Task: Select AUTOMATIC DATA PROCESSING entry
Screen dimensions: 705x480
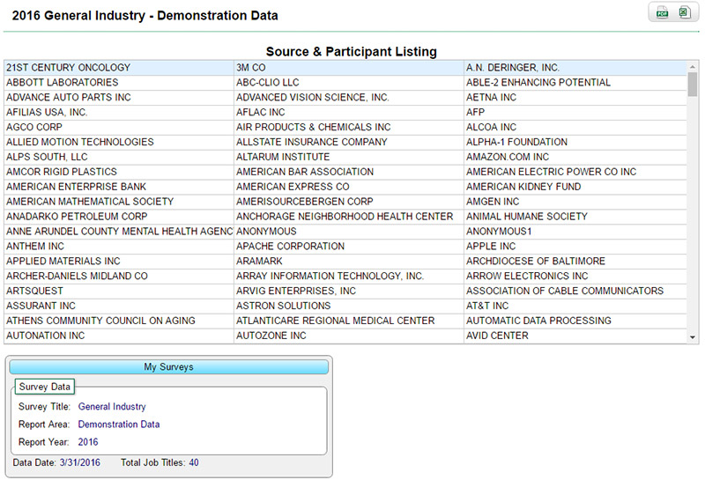Action: [x=575, y=320]
